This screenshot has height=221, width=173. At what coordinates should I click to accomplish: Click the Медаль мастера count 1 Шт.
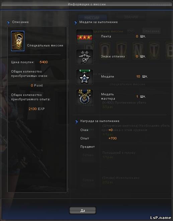point(141,97)
